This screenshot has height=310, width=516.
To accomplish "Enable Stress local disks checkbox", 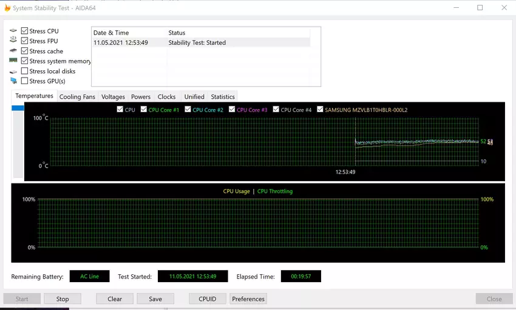I will point(24,71).
